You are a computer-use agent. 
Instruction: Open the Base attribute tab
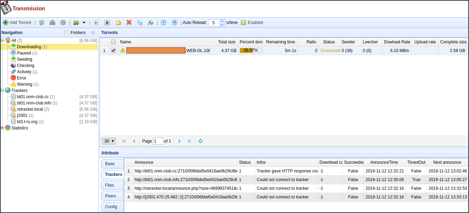(x=112, y=164)
